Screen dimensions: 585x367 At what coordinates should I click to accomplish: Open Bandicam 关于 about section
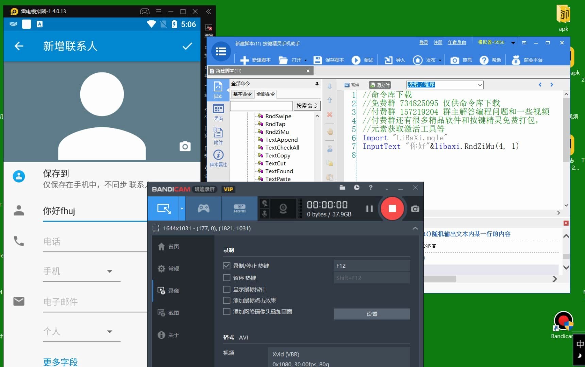tap(169, 335)
